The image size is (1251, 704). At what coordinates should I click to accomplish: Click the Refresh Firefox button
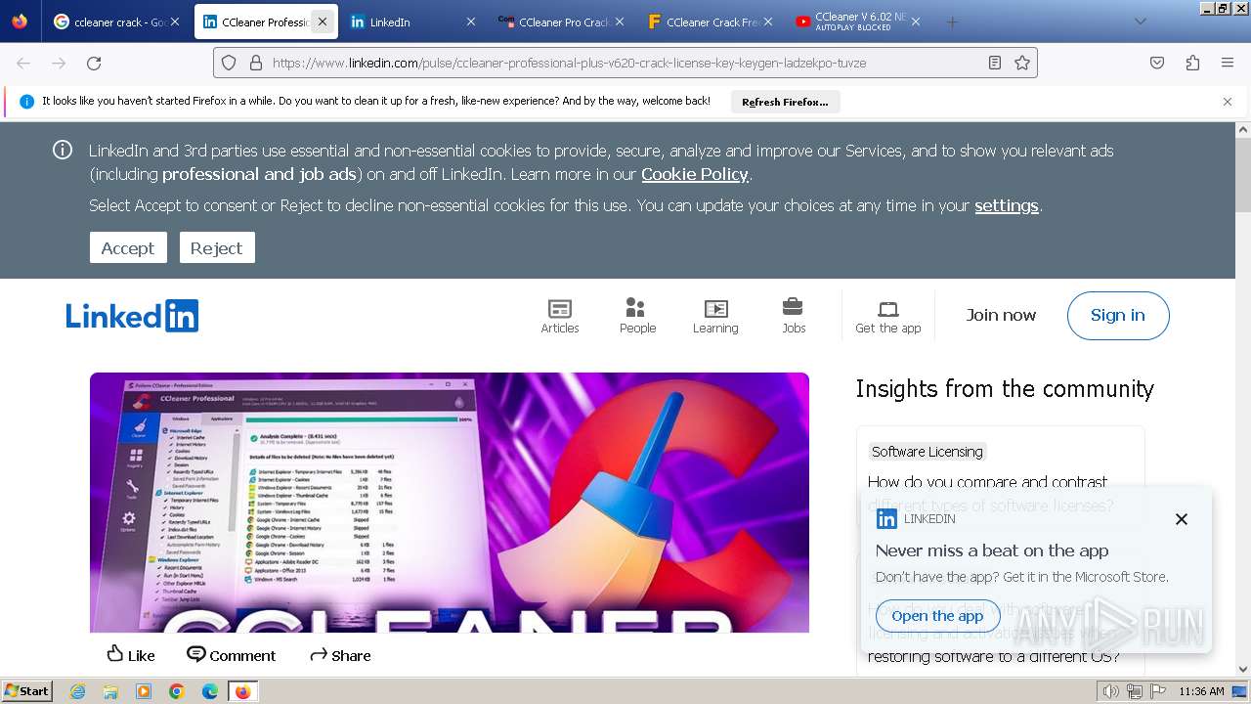click(x=785, y=102)
